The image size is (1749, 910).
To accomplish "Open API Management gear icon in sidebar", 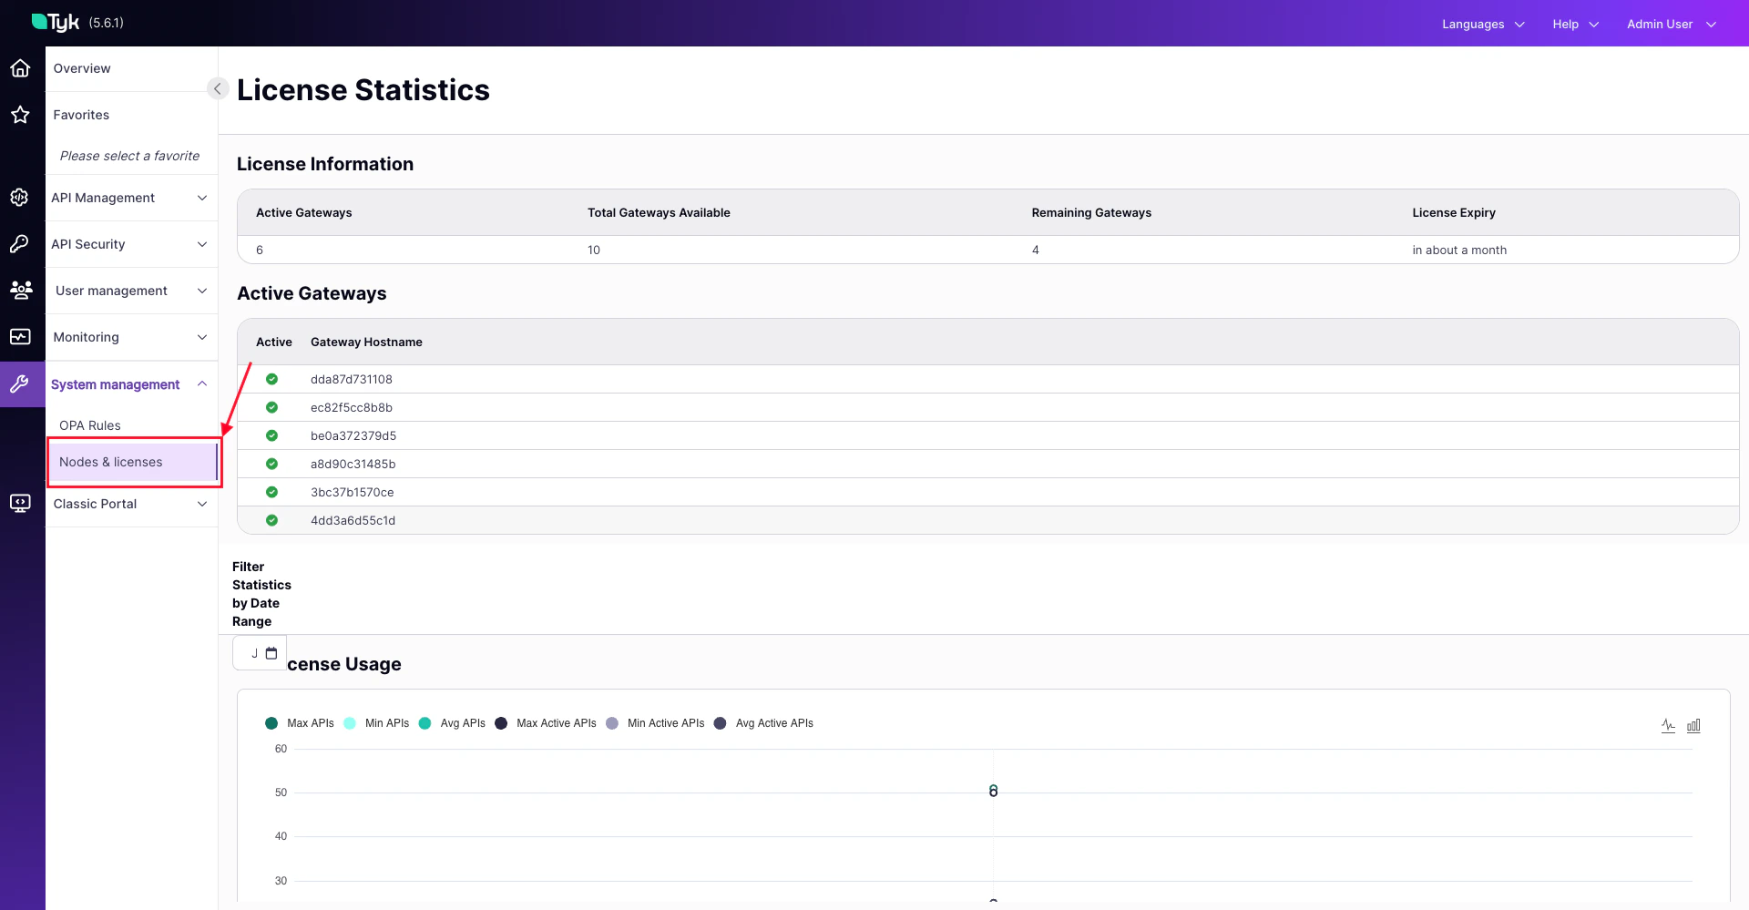I will pos(20,198).
